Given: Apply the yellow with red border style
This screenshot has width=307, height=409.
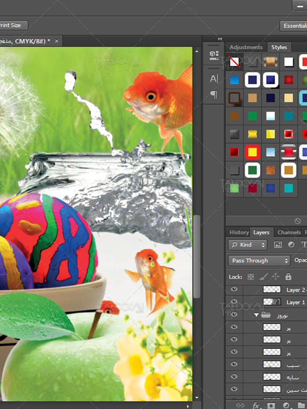Looking at the screenshot, I should (x=252, y=152).
